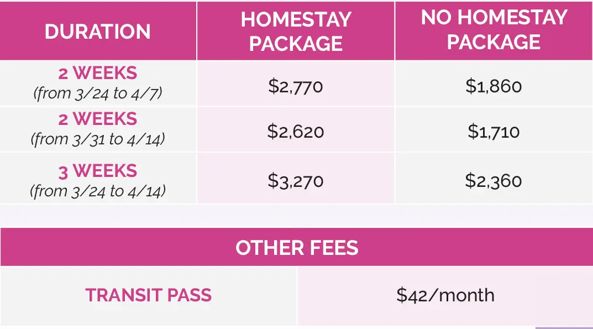
Task: Click the $2,360 three-week price
Action: 494,181
